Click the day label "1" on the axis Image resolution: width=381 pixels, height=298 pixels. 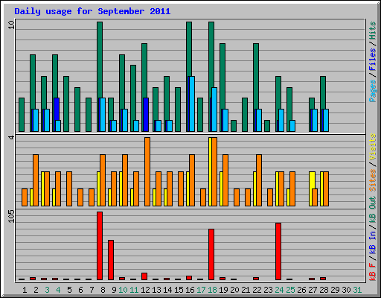tap(25, 290)
